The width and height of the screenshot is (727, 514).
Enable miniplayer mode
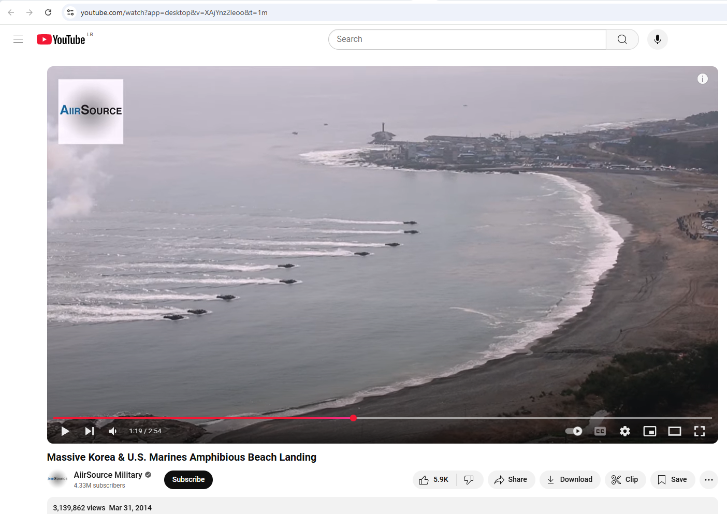tap(650, 431)
